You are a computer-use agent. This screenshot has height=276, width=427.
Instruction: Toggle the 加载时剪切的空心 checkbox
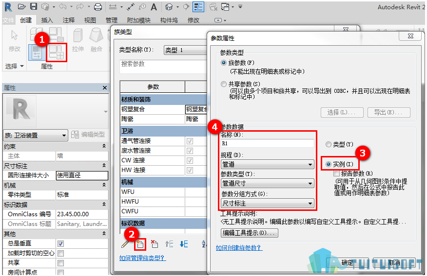pos(61,253)
